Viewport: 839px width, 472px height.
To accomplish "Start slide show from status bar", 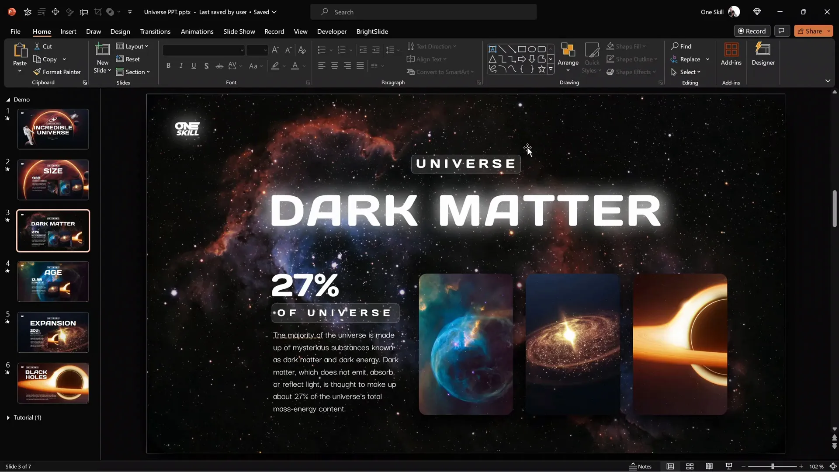I will (x=729, y=466).
